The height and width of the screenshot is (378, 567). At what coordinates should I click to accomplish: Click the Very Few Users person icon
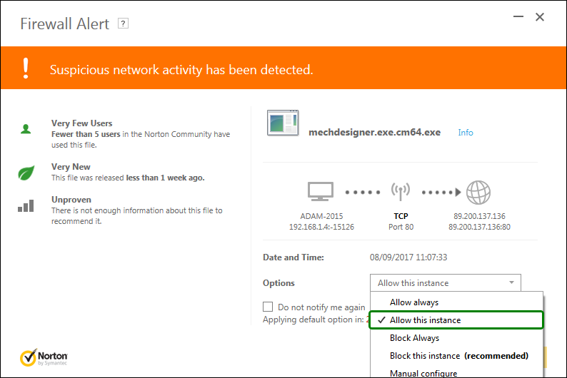tap(26, 129)
